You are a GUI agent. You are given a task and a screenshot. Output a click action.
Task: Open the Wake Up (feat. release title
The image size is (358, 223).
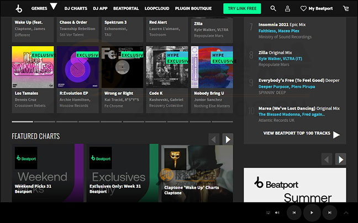(29, 22)
